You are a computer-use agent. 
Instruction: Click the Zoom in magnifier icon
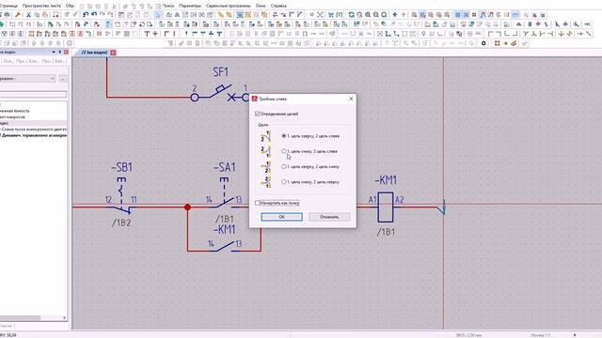pos(368,15)
